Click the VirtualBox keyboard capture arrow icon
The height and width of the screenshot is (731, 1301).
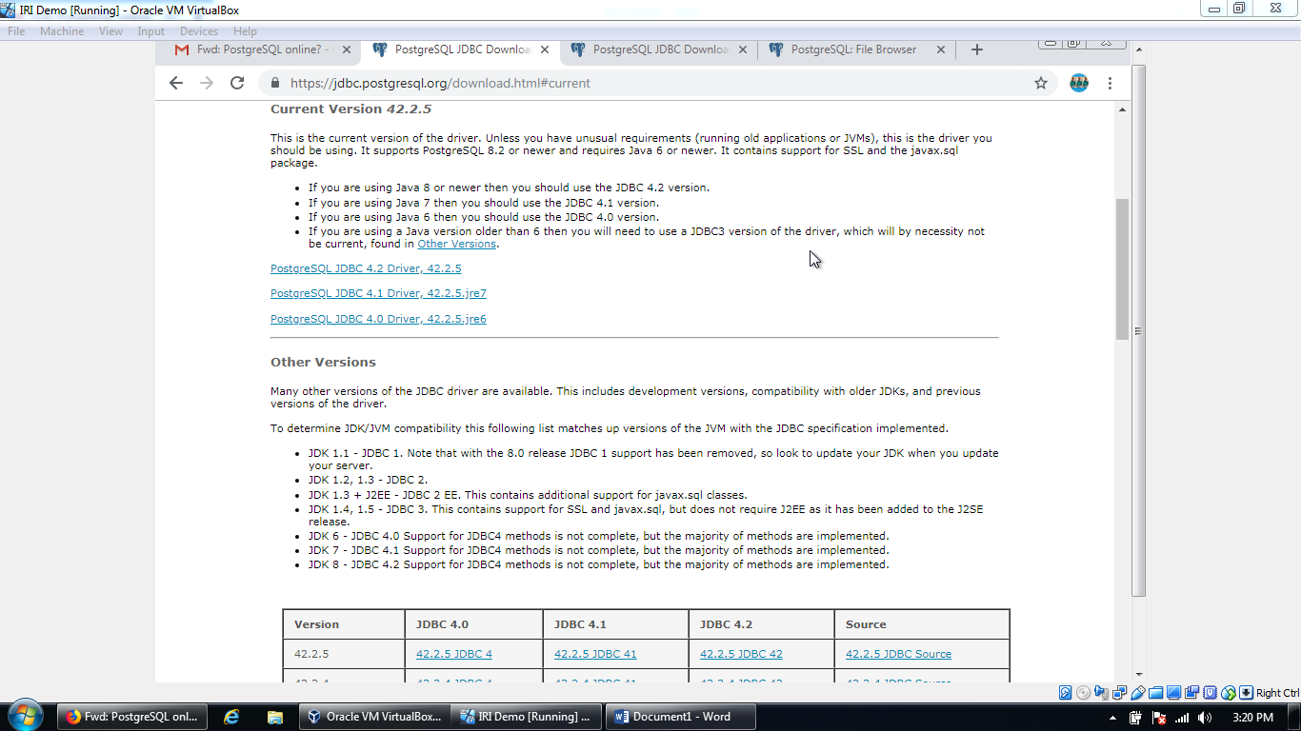(x=1246, y=692)
